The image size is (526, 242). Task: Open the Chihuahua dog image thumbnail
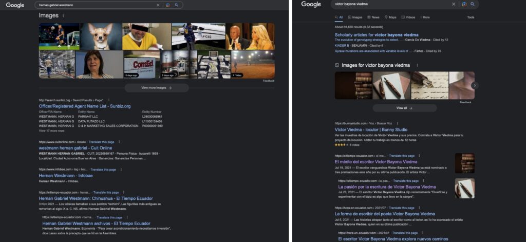pos(101,36)
